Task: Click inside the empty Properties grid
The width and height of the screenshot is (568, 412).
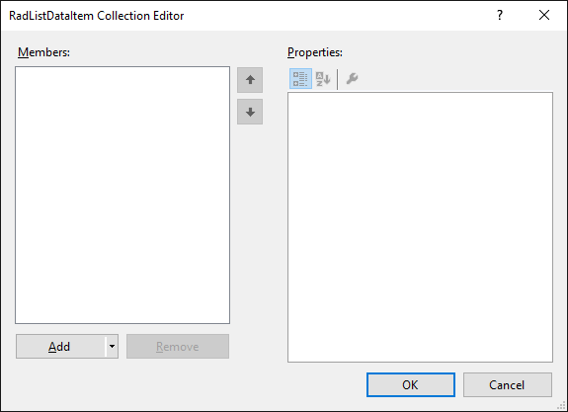Action: pos(420,227)
